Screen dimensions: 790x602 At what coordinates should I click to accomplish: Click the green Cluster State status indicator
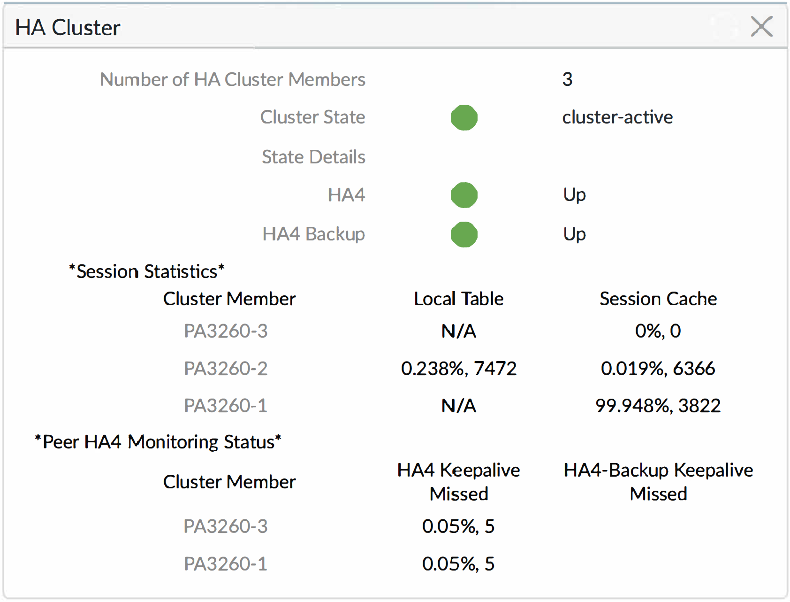pyautogui.click(x=464, y=117)
